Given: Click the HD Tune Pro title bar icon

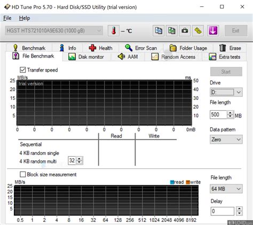Looking at the screenshot, I should (x=7, y=7).
